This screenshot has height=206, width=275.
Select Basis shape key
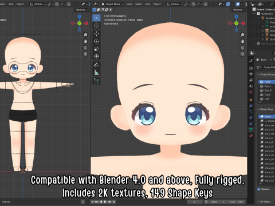point(267,117)
